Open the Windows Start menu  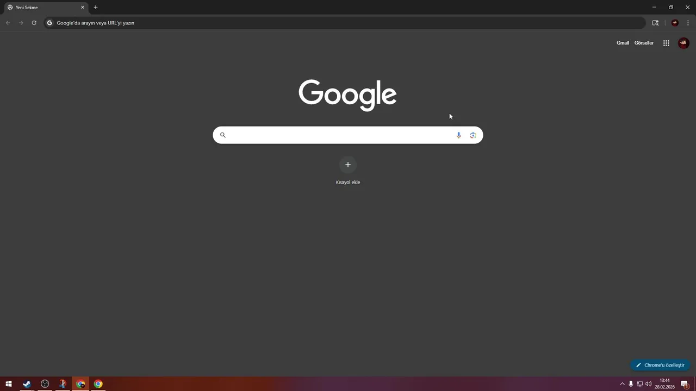[9, 384]
